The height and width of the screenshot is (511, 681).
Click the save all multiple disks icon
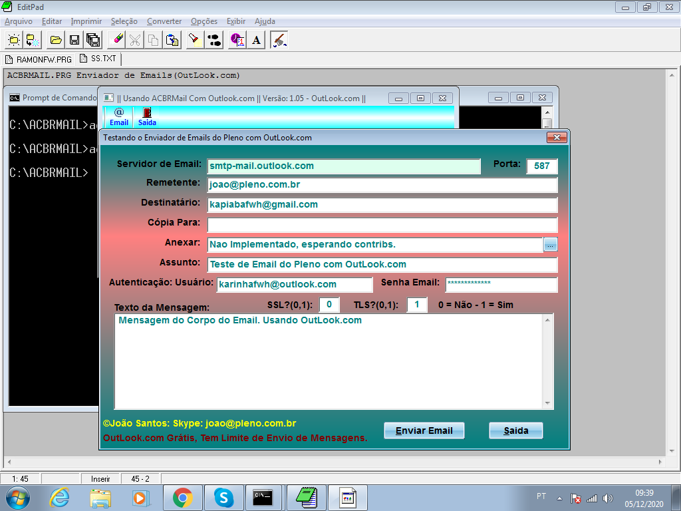pos(93,40)
